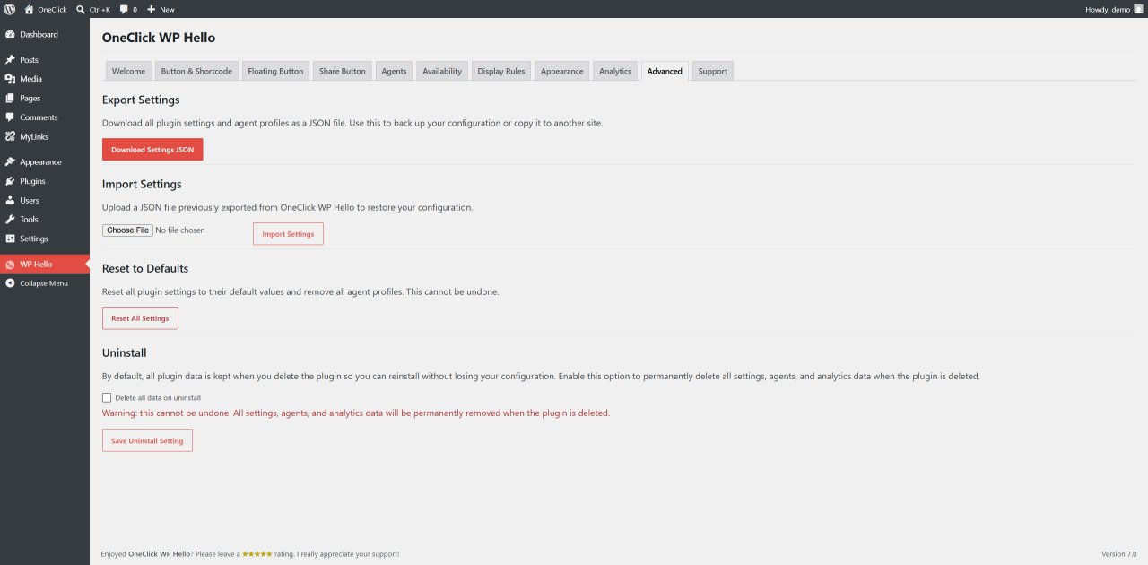Open the Display Rules tab
The height and width of the screenshot is (565, 1148).
tap(501, 71)
